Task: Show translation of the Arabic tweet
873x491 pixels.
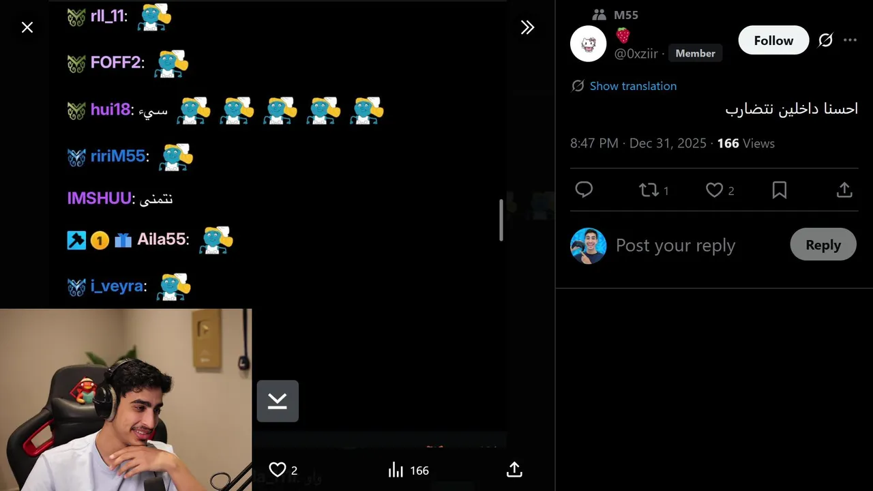Action: [x=633, y=86]
